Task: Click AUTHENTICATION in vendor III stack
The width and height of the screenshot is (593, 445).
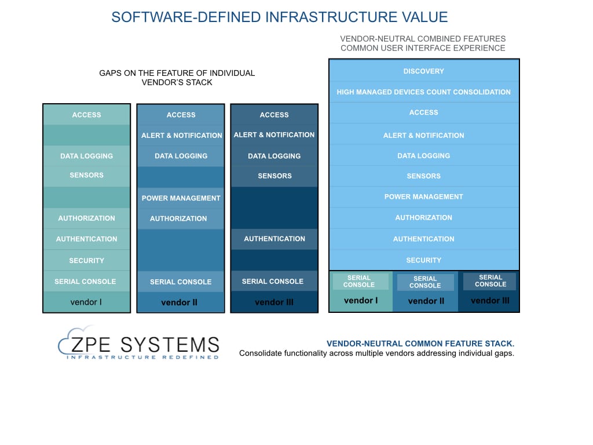Action: [274, 239]
